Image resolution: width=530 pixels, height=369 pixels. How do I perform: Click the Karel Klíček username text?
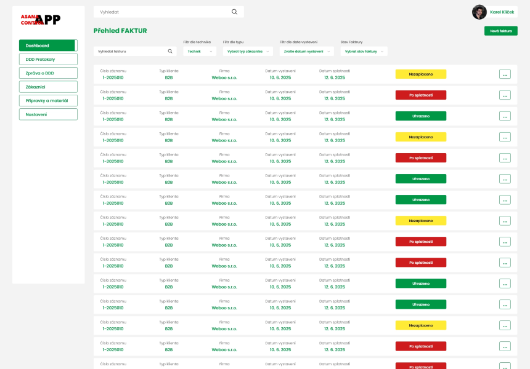point(502,12)
